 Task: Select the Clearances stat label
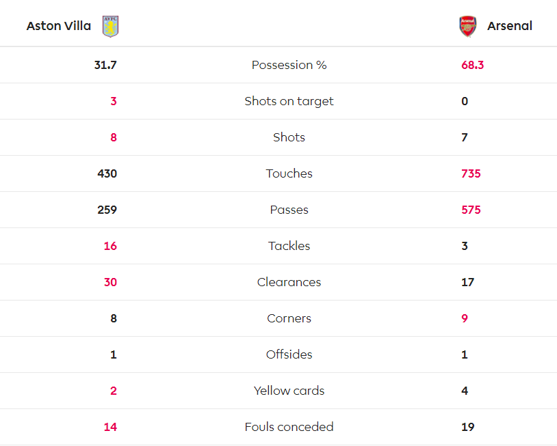[x=289, y=282]
